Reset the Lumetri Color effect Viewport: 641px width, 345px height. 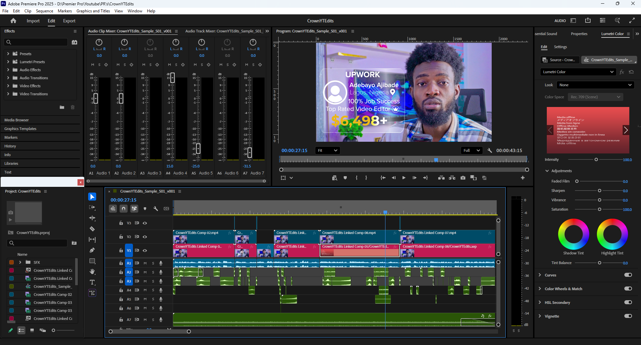click(x=631, y=72)
